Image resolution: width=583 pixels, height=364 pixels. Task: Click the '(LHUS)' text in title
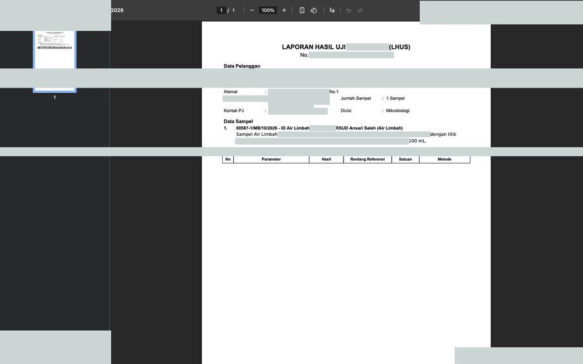tap(400, 47)
